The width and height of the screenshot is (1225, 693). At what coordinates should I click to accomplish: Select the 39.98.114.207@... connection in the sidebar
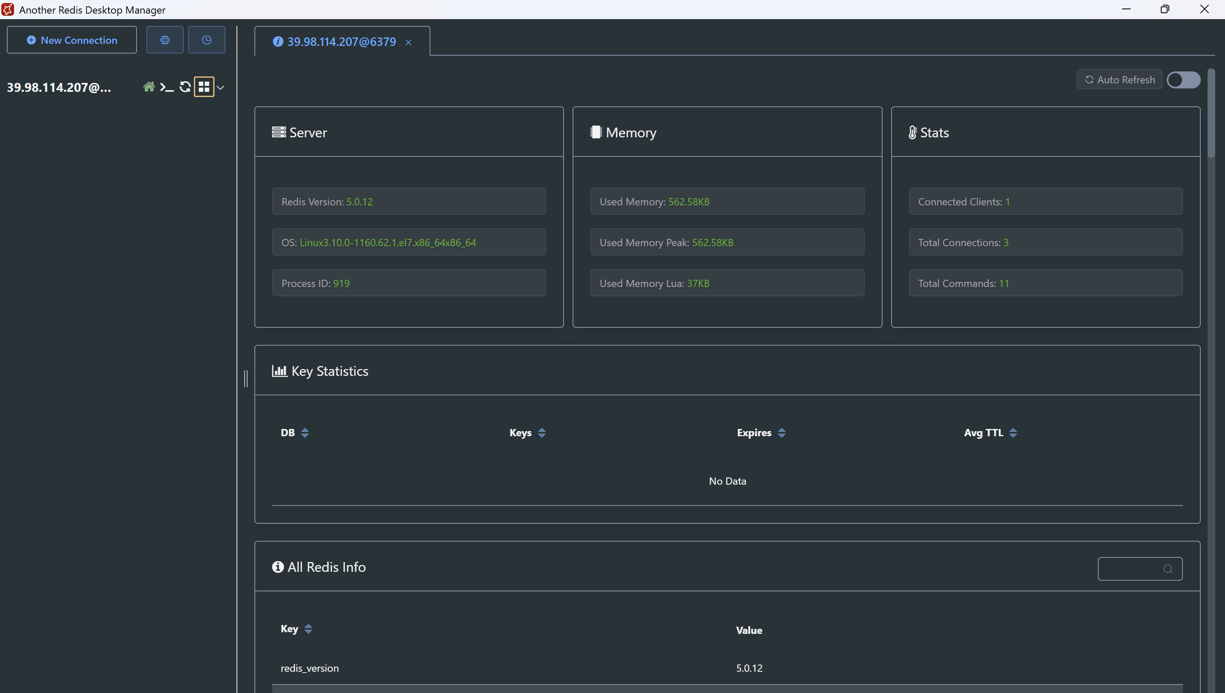(x=59, y=88)
